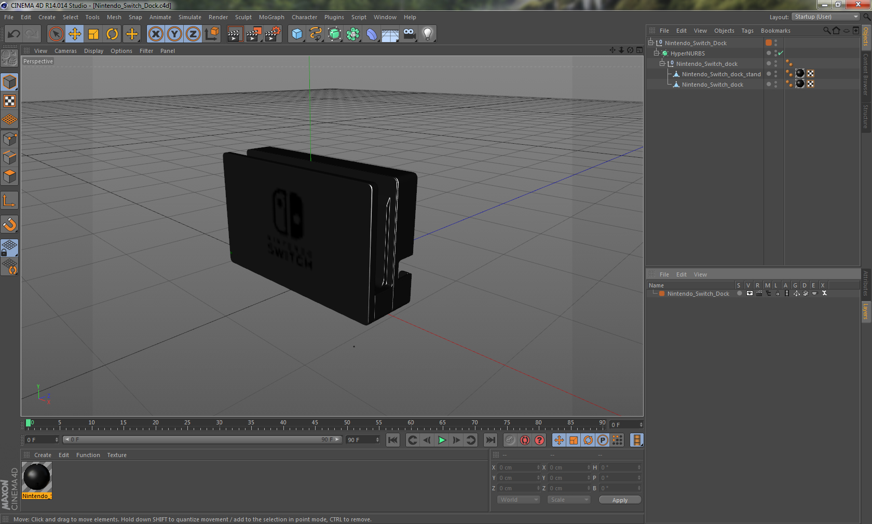Viewport: 872px width, 524px height.
Task: Toggle position keyframe recording icon
Action: (x=559, y=440)
